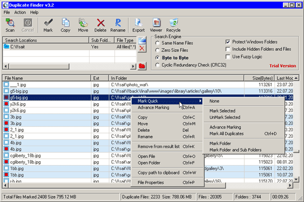Sort results by Size(Bytes) column

click(259, 78)
